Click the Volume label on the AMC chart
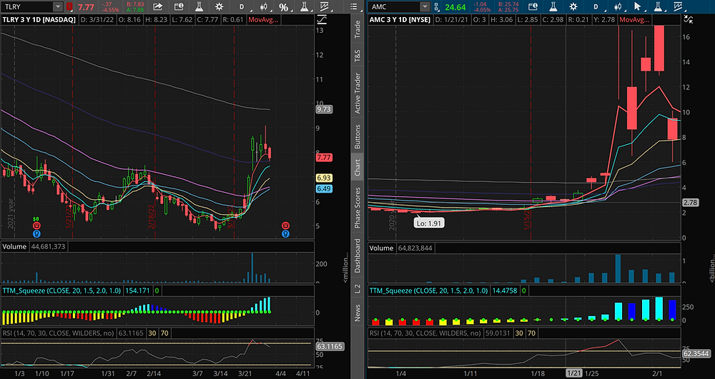 [x=382, y=248]
